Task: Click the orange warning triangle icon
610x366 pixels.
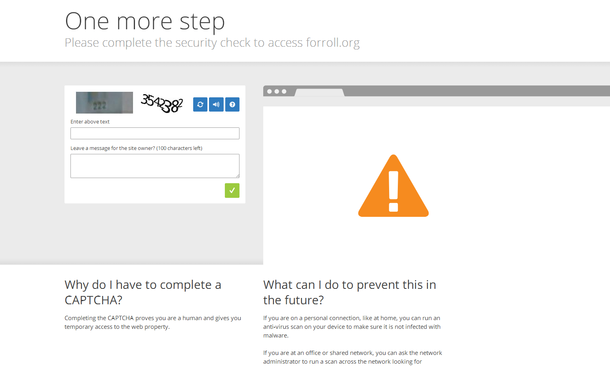Action: (x=393, y=186)
